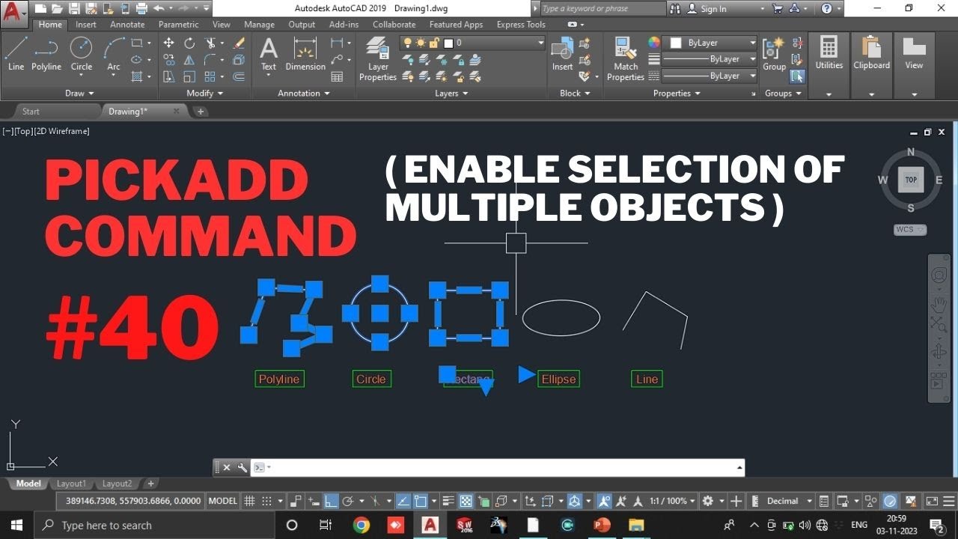Click the [Top] view control label

click(x=23, y=131)
